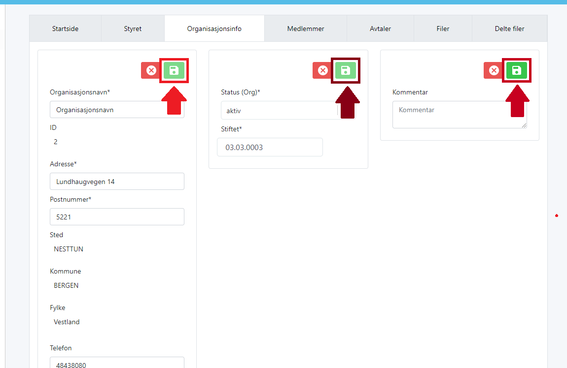Screen dimensions: 567x368
Task: Click the Postnummer field showing 5221
Action: coord(117,217)
